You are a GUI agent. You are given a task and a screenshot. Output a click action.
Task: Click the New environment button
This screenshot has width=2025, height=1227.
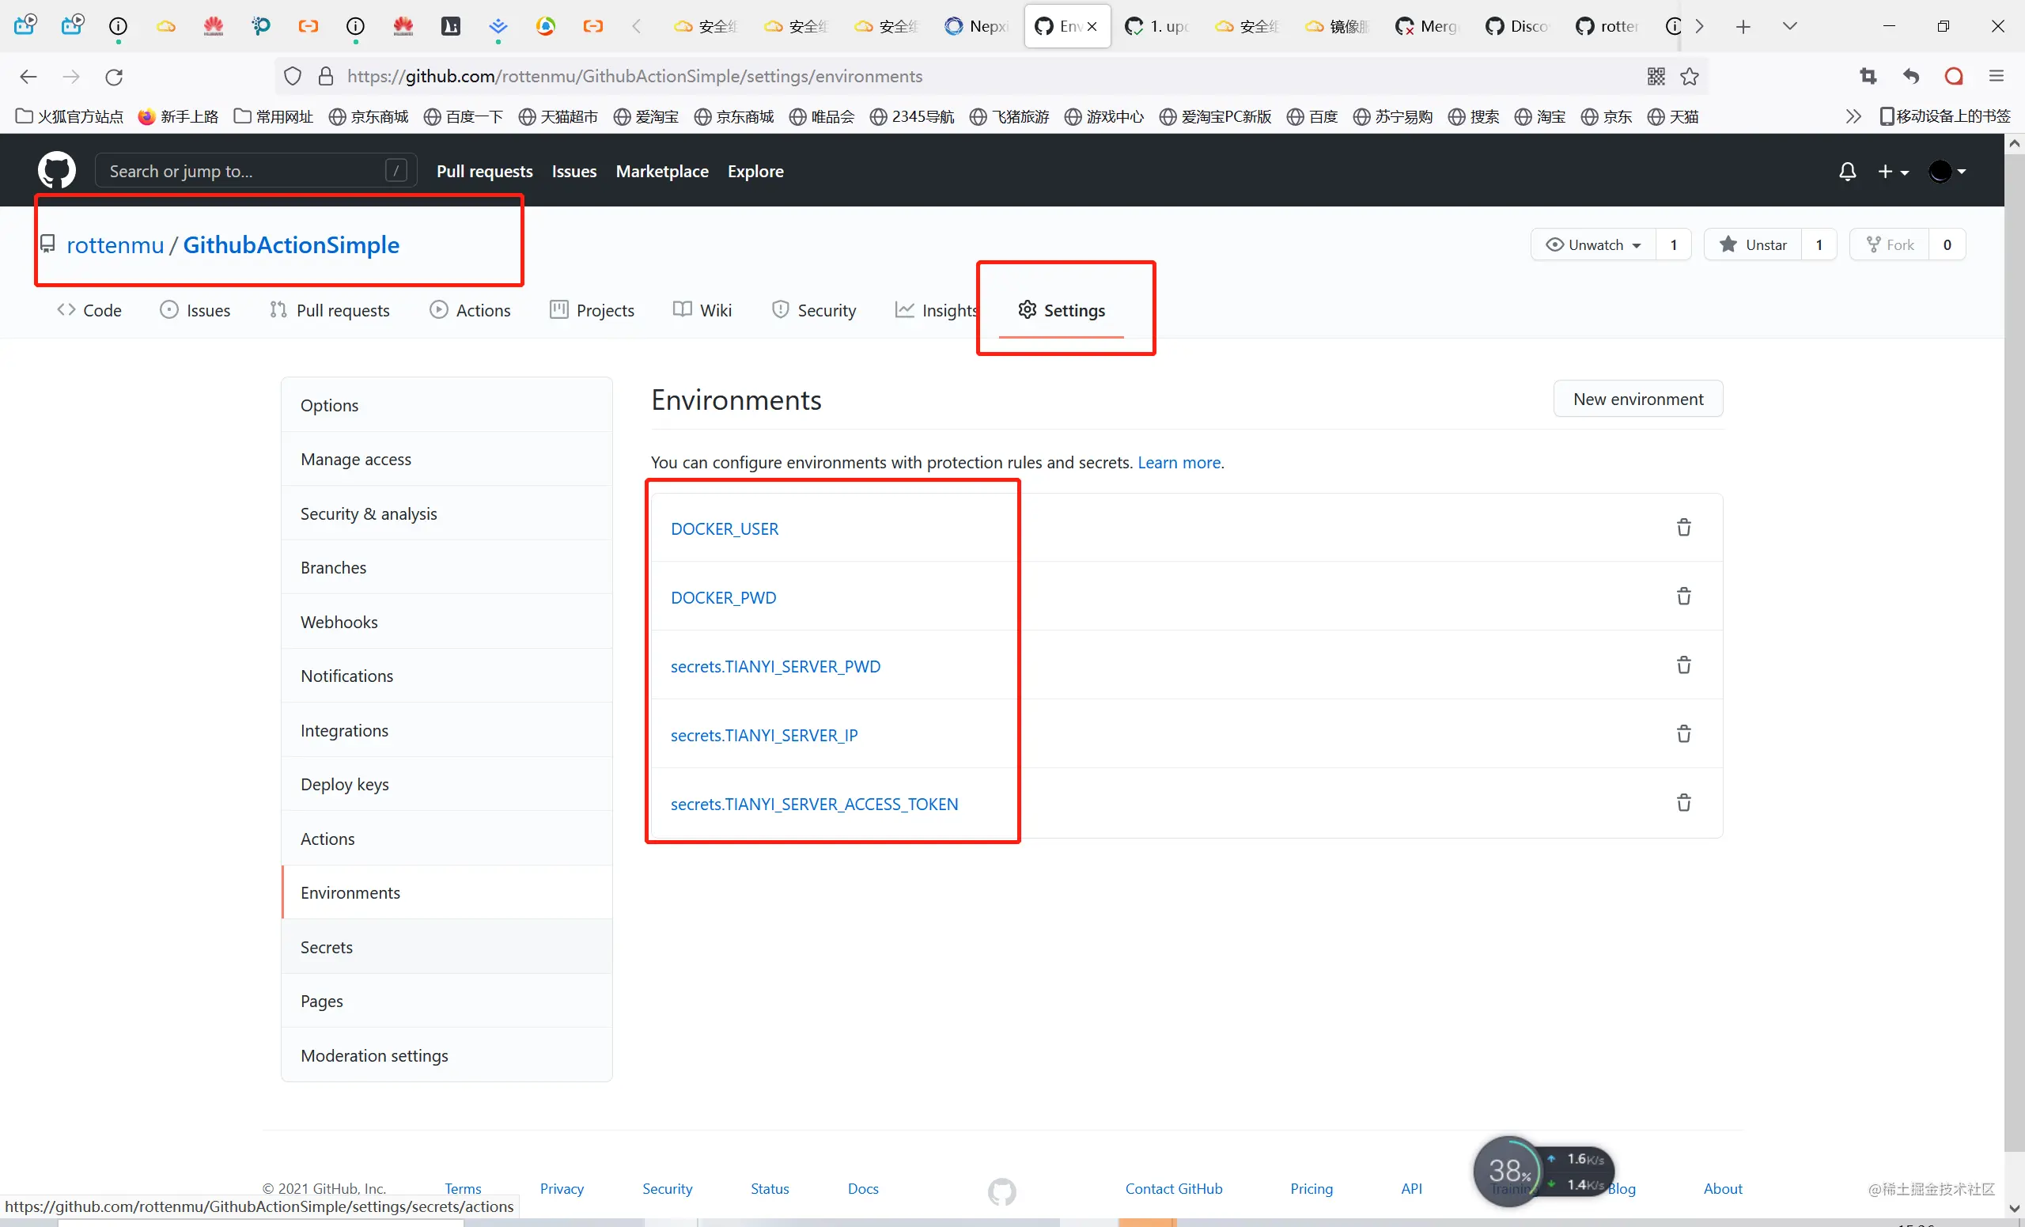1638,399
